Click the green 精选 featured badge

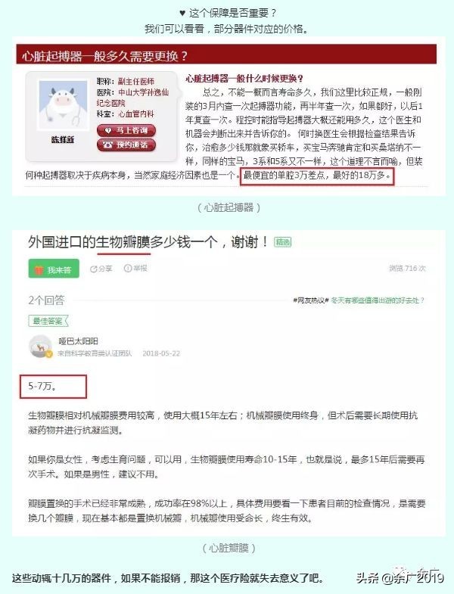point(282,242)
